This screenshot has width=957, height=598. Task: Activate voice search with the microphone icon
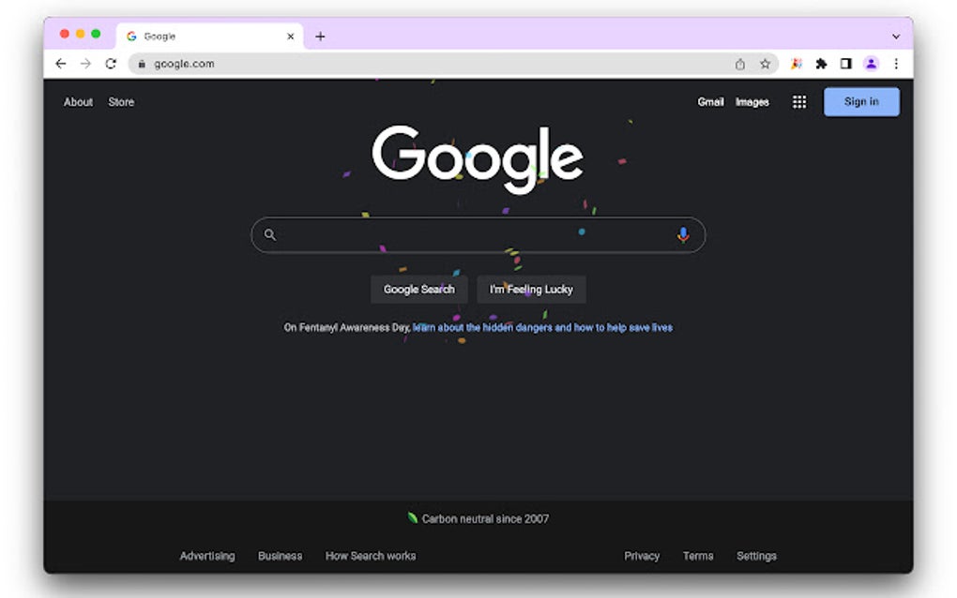coord(682,234)
